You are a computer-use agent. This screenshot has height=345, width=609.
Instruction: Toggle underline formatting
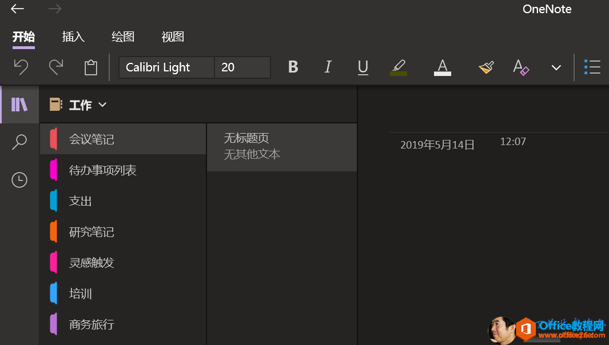point(363,67)
